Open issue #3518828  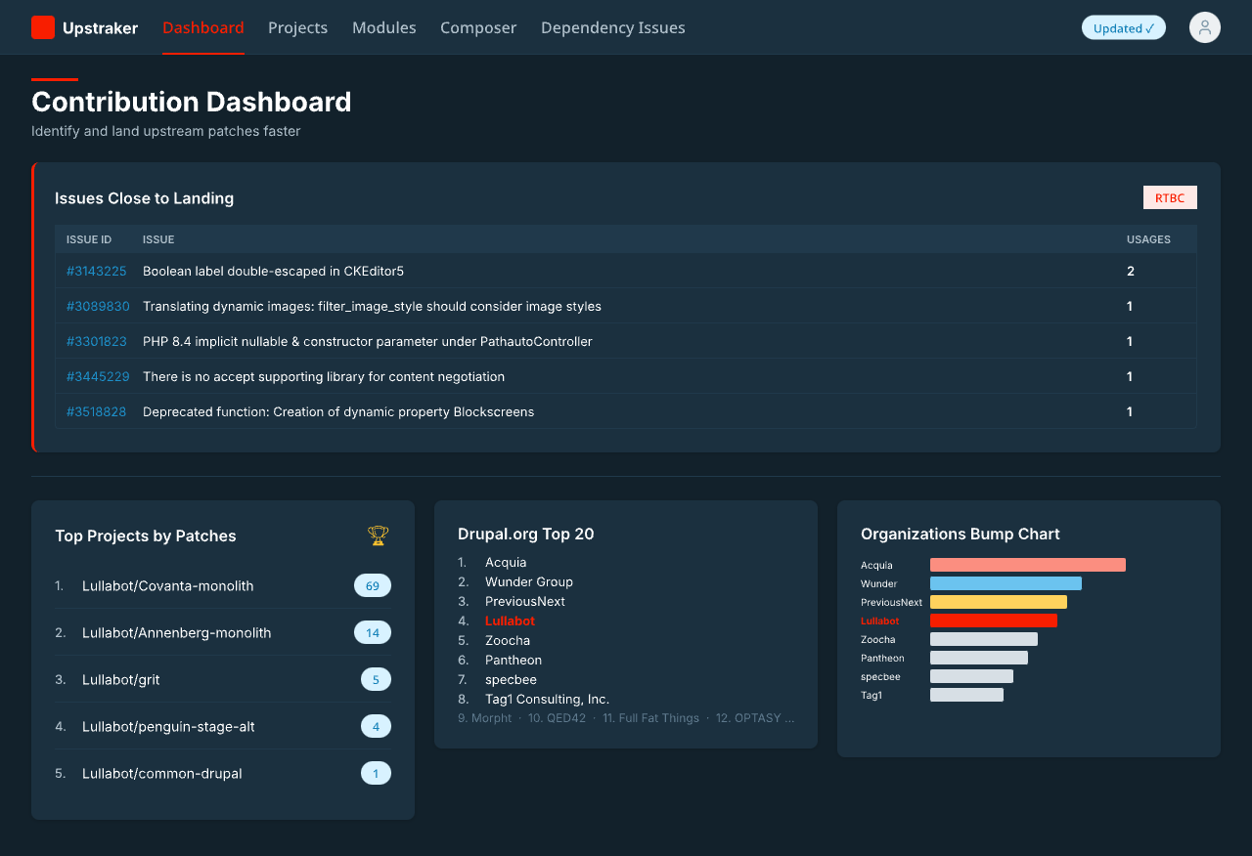click(x=96, y=411)
